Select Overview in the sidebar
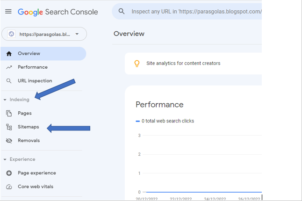The image size is (302, 201). tap(43, 54)
